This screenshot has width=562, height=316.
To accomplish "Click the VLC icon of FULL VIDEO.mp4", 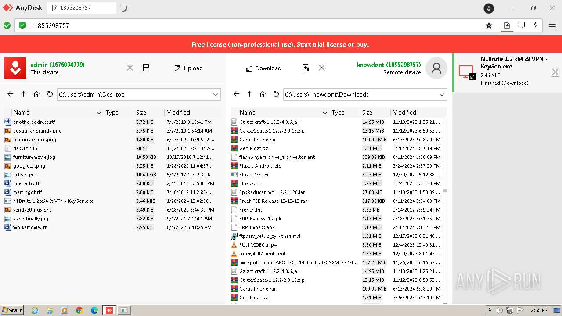I will (x=234, y=245).
